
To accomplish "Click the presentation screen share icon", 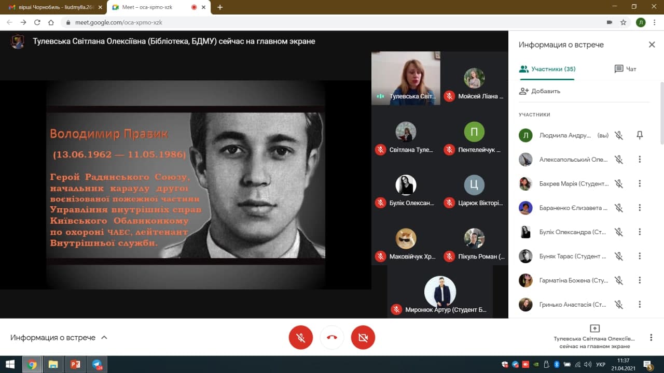I will click(594, 328).
